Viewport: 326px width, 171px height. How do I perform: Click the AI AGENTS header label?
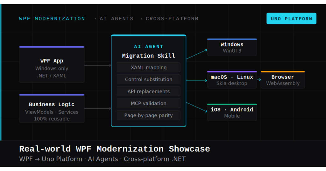117,19
